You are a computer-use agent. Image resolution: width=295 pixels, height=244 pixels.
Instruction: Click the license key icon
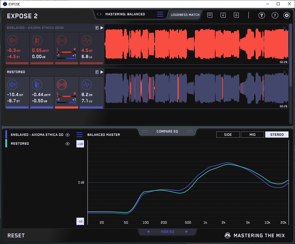click(261, 15)
